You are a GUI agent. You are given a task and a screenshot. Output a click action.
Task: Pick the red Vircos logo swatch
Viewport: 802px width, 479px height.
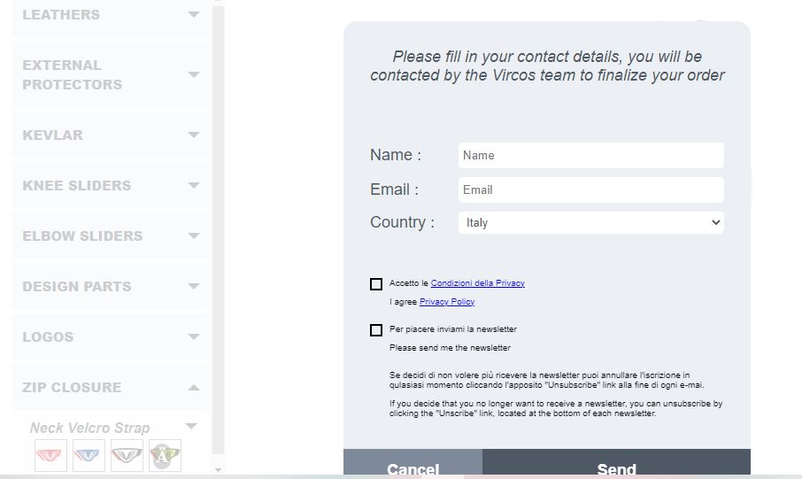coord(50,455)
